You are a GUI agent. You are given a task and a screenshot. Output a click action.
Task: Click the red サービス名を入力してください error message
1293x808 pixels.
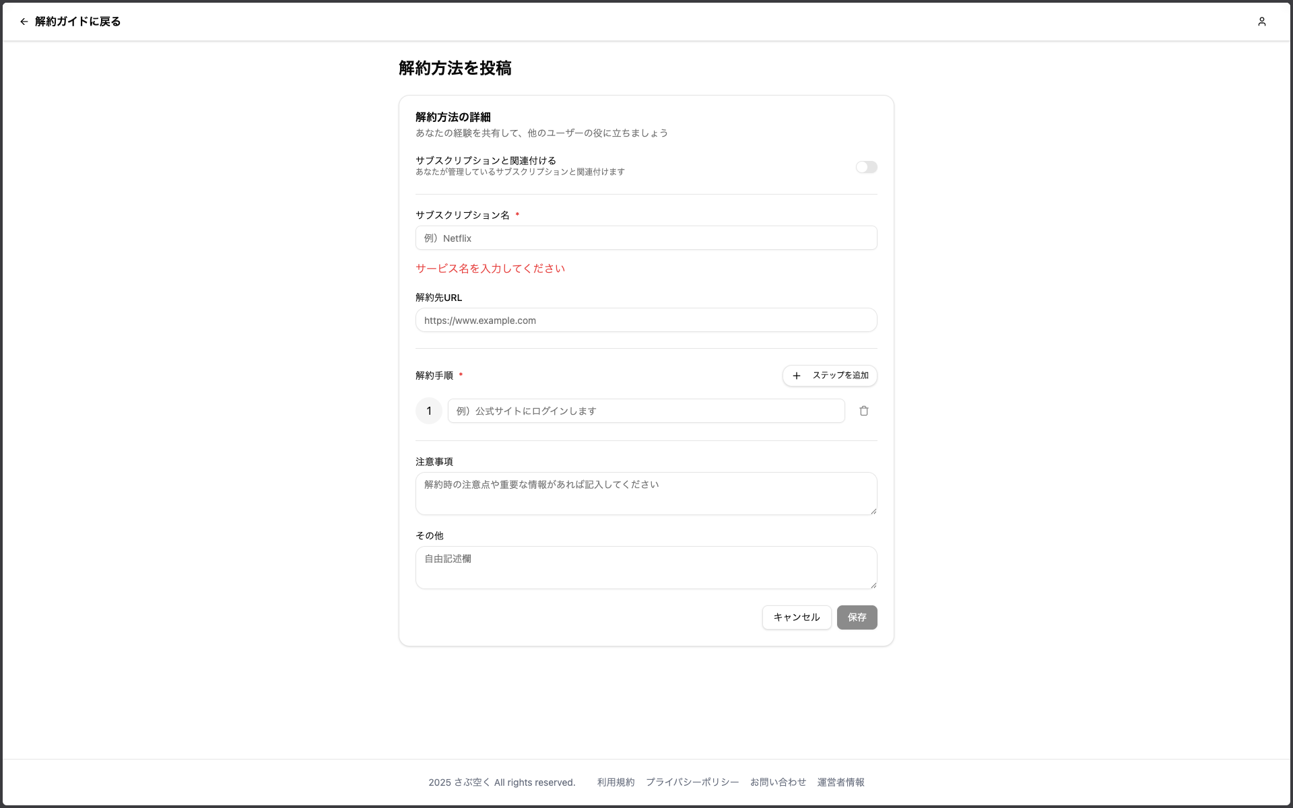pyautogui.click(x=490, y=268)
